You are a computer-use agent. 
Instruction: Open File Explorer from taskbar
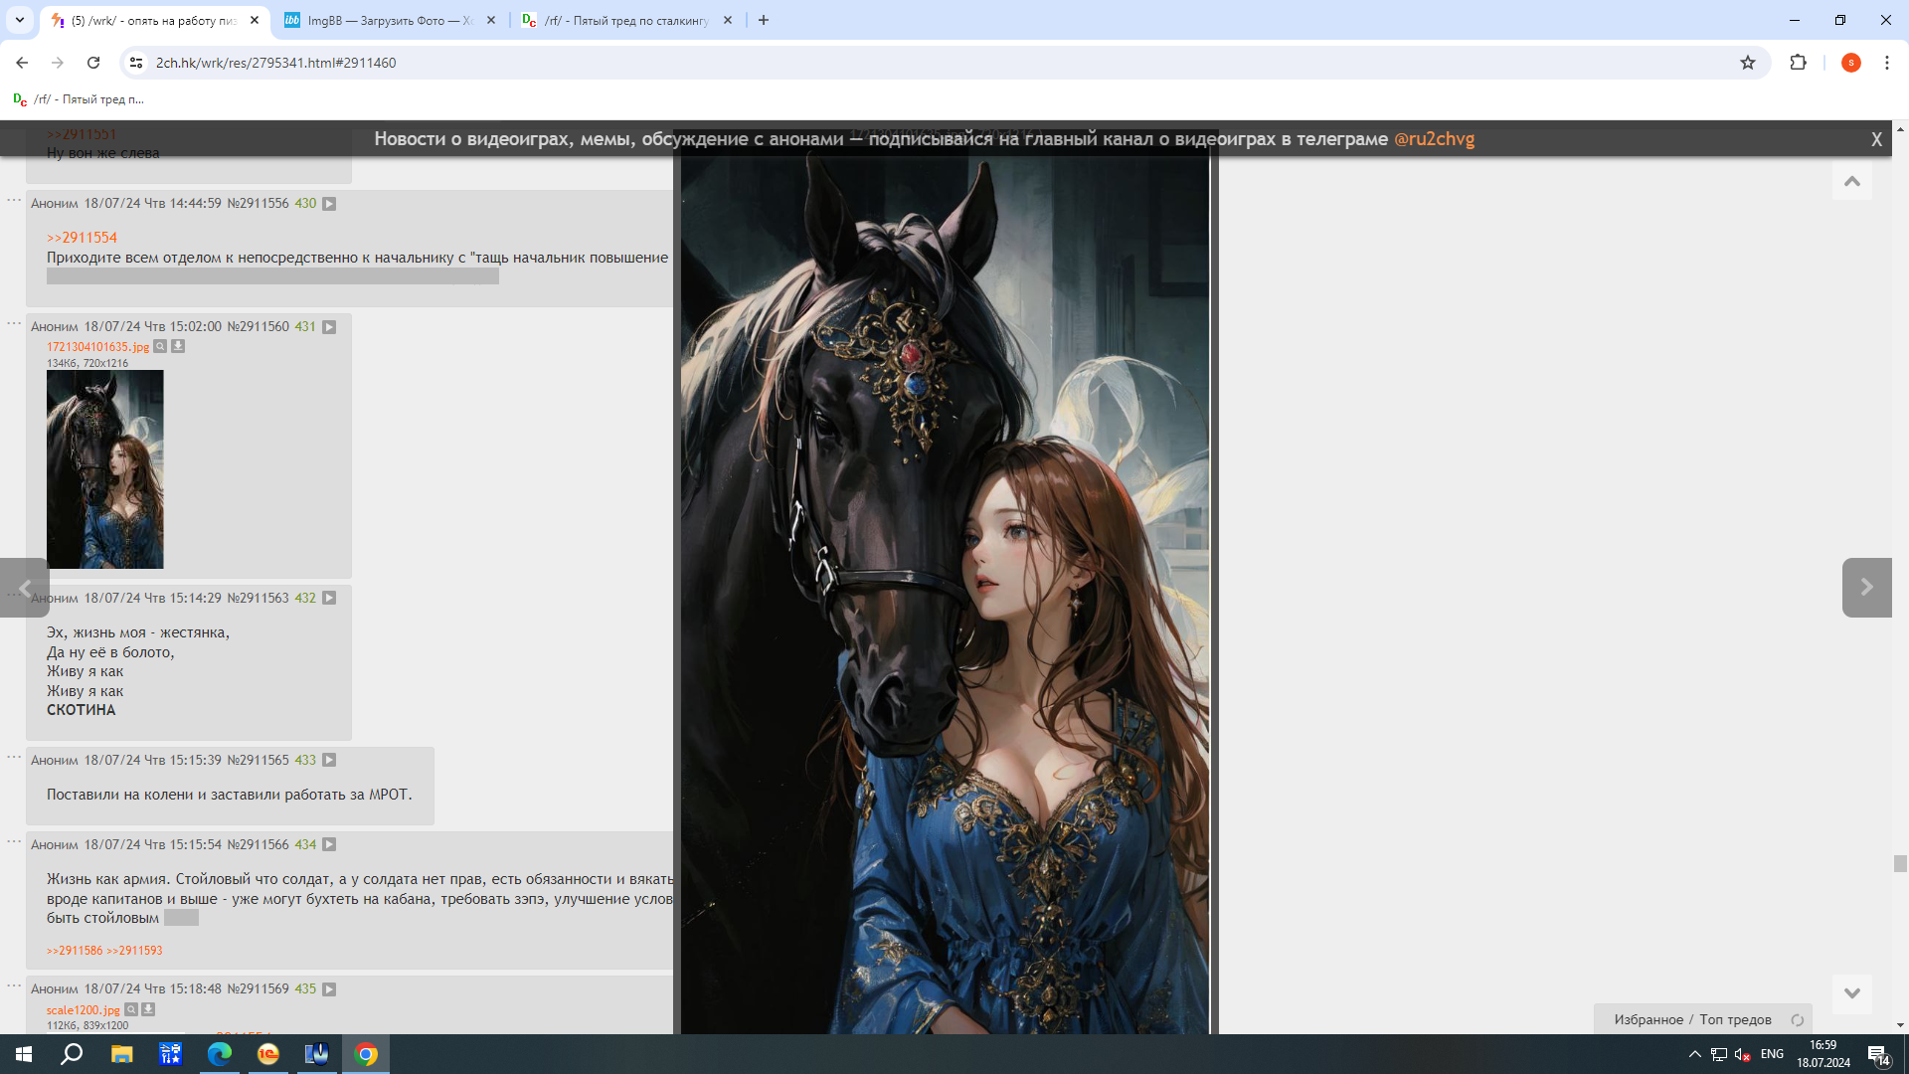click(121, 1054)
